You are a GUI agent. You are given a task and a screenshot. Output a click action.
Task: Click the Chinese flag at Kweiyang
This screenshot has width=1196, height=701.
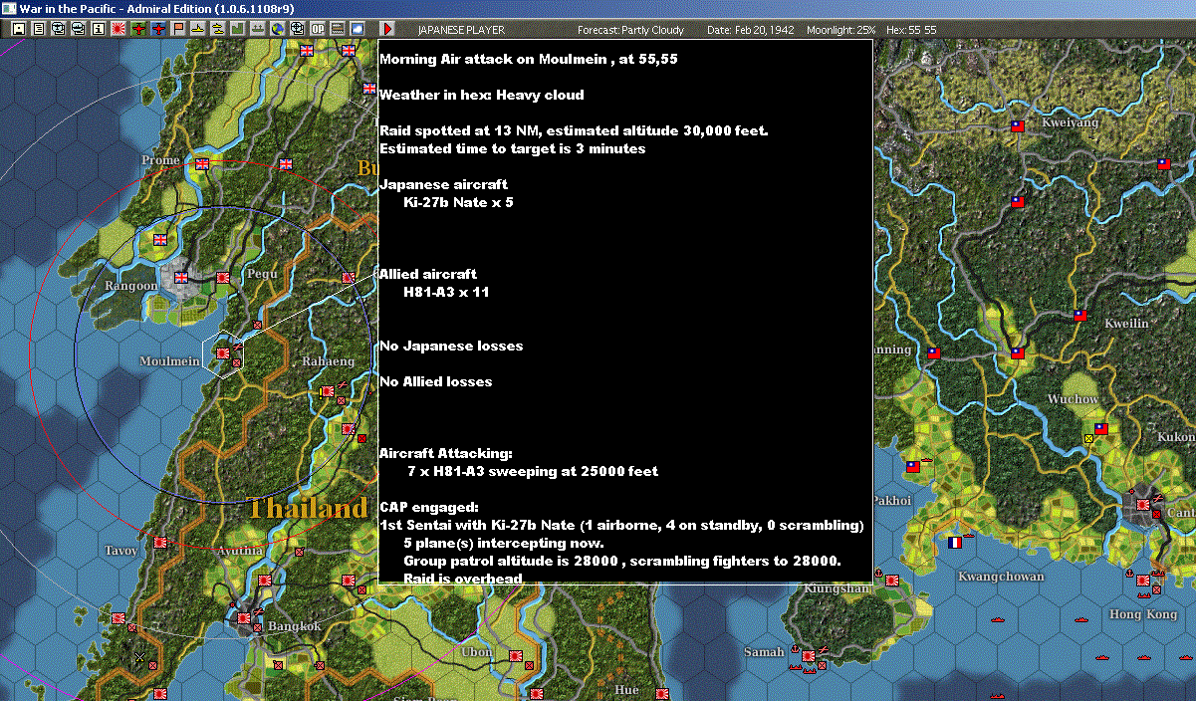click(x=1018, y=125)
